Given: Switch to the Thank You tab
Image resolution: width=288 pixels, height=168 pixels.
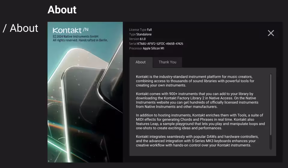Looking at the screenshot, I should pyautogui.click(x=167, y=62).
